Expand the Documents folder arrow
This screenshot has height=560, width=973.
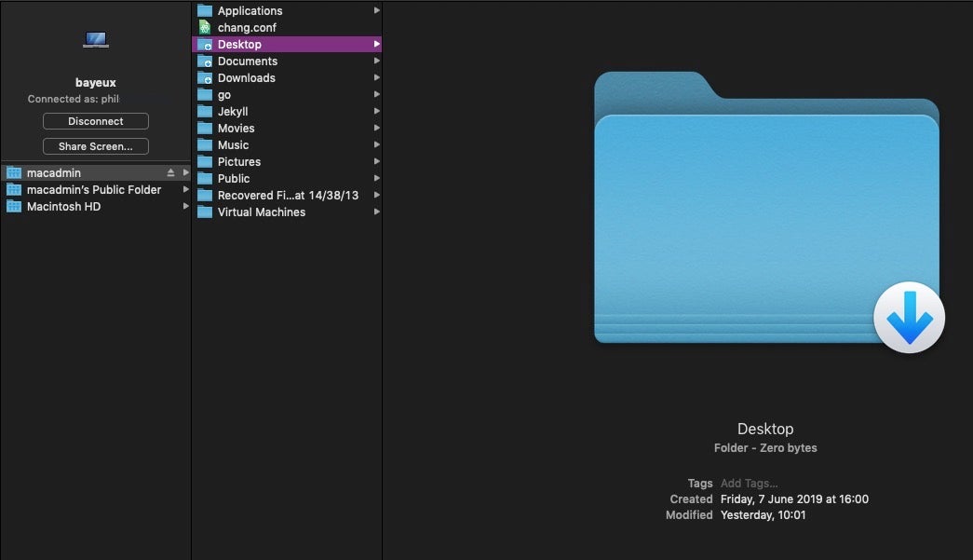pos(376,61)
